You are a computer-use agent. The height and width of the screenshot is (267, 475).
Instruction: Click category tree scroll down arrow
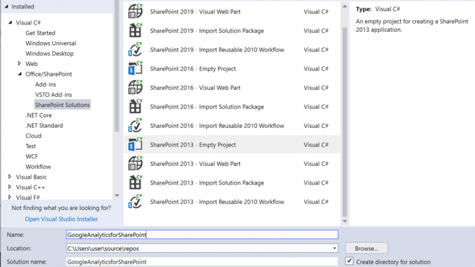tap(117, 196)
